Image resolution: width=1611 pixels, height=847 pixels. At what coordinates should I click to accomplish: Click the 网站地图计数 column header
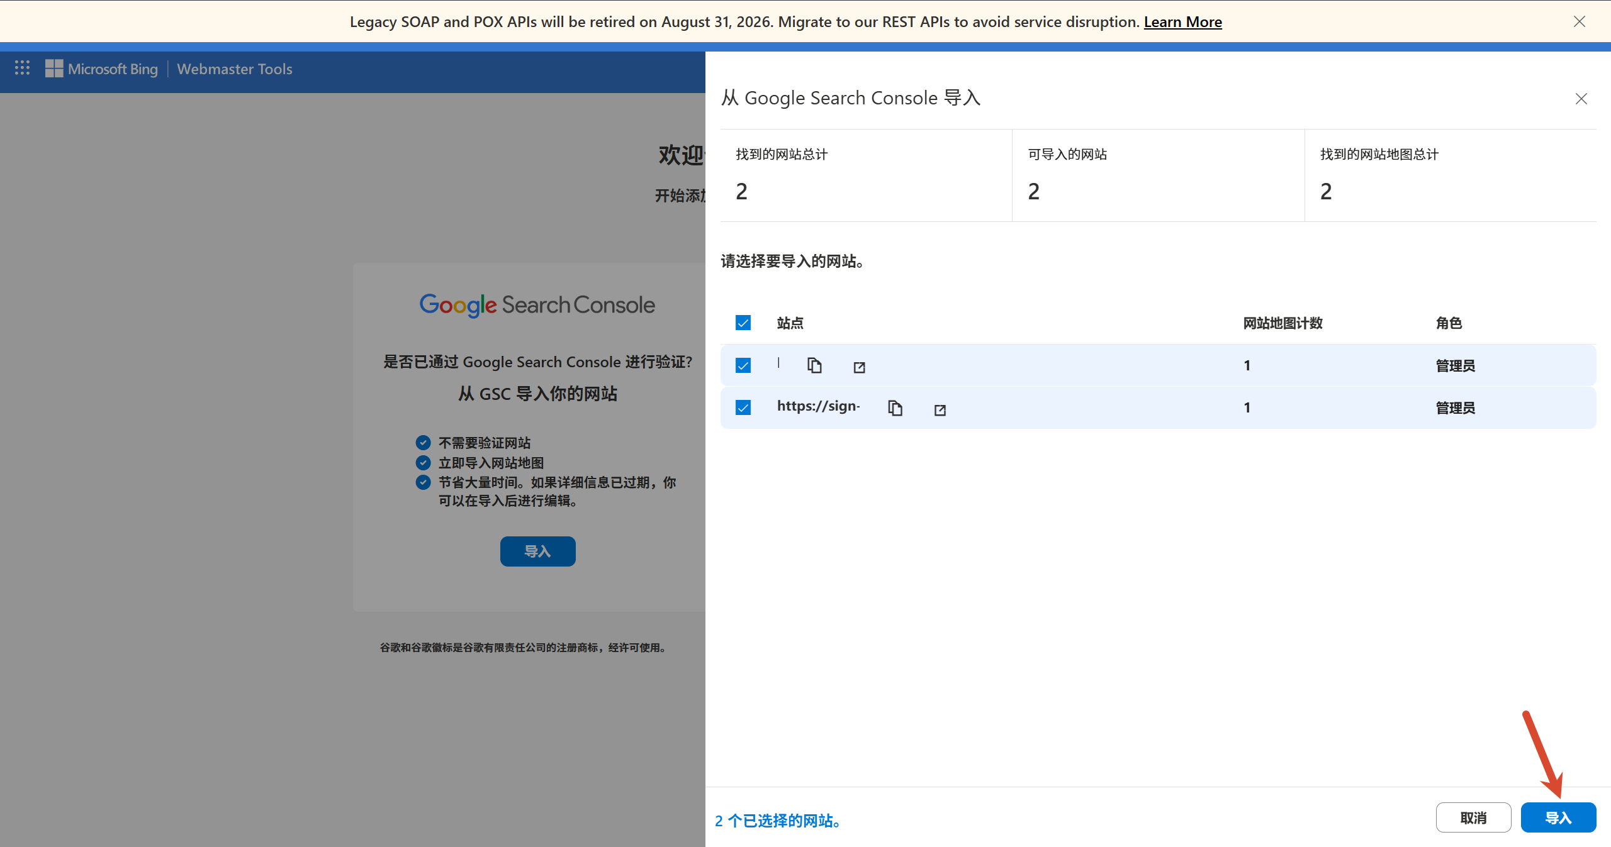pyautogui.click(x=1283, y=323)
